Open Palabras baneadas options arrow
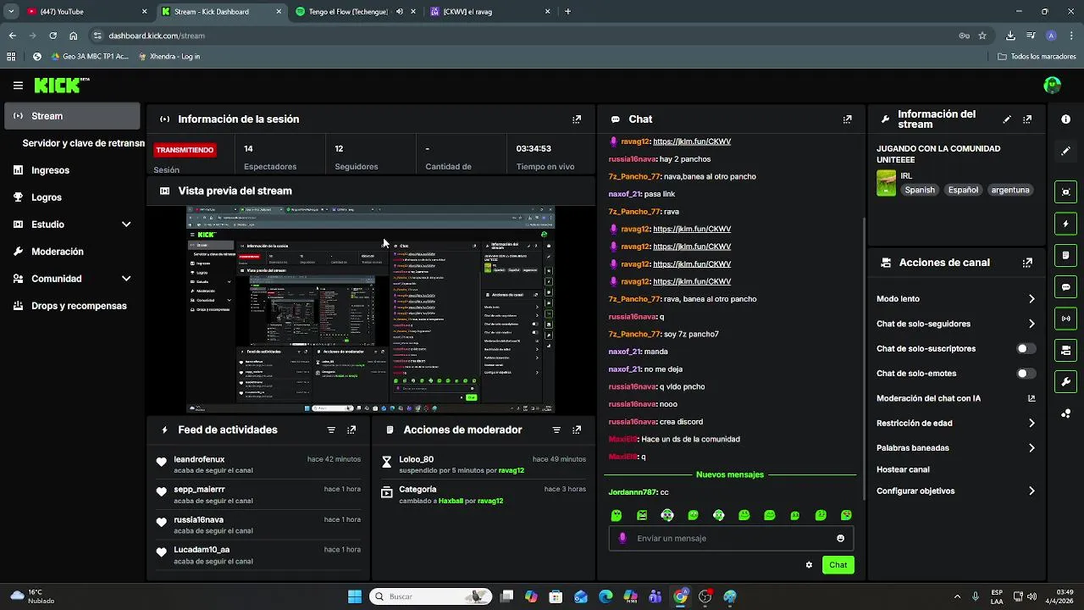Screen dimensions: 1084x610 click(x=1031, y=448)
